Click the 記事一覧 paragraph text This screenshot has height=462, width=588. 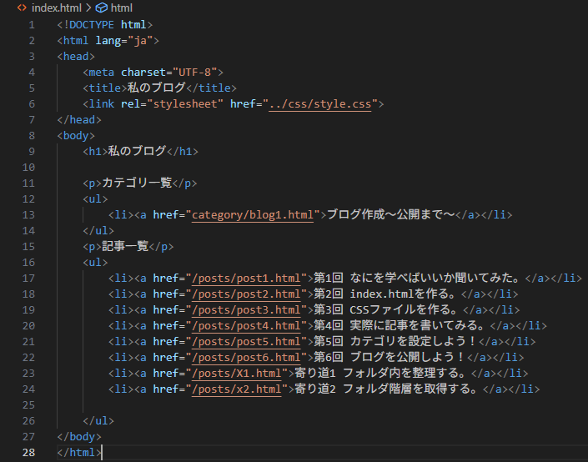pos(125,246)
